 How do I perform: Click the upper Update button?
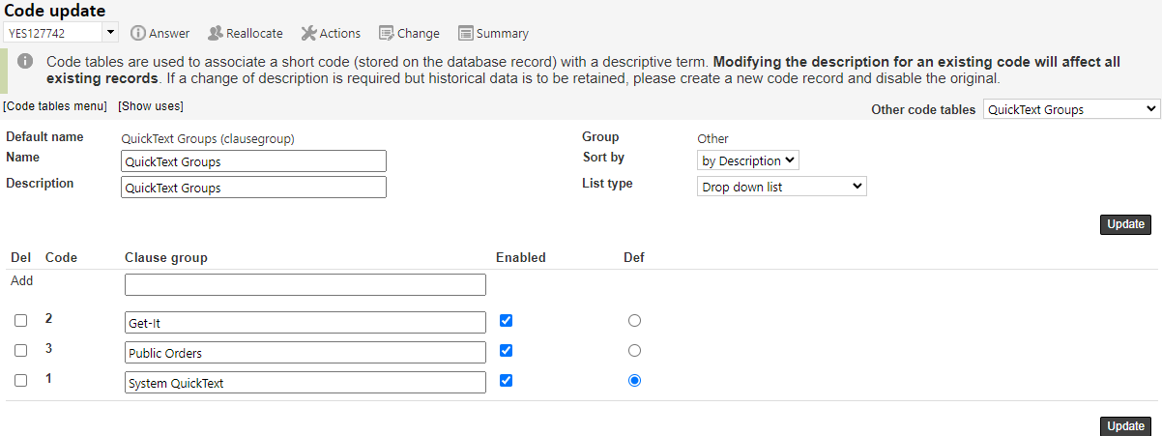click(1125, 224)
